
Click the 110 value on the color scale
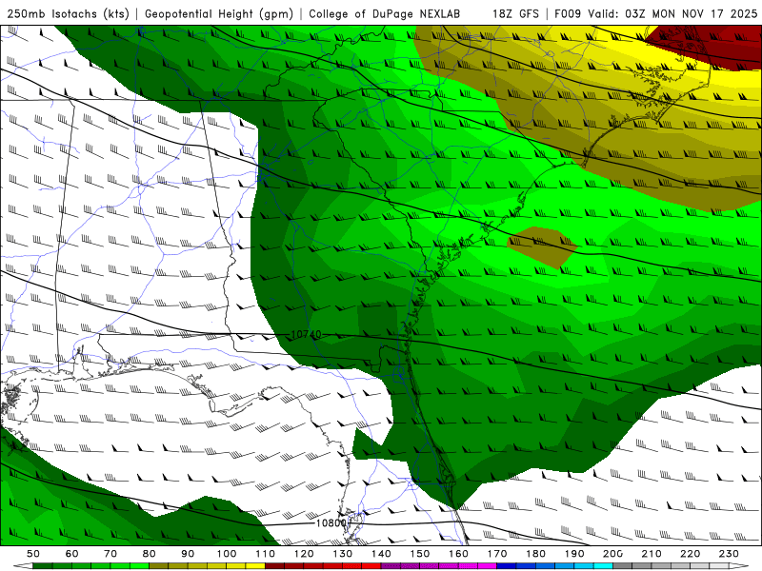[x=266, y=554]
